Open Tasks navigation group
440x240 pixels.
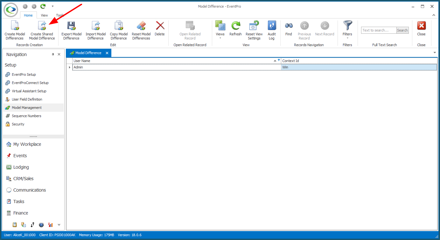19,201
